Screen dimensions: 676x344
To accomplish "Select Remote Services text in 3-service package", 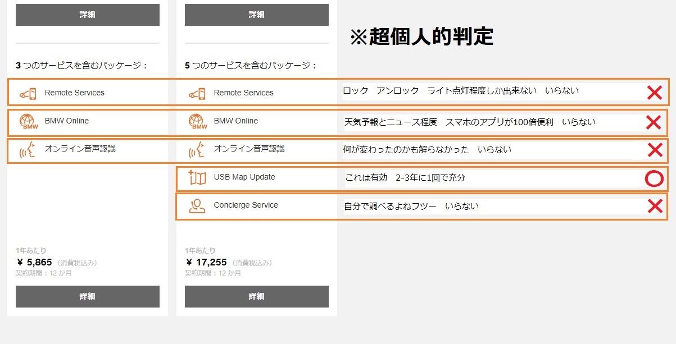I will [x=74, y=93].
